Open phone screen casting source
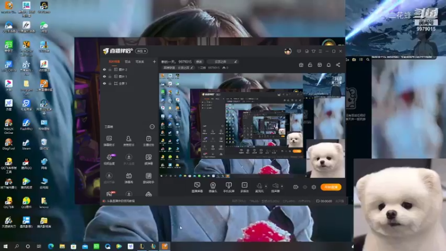The image size is (446, 251). click(x=229, y=187)
